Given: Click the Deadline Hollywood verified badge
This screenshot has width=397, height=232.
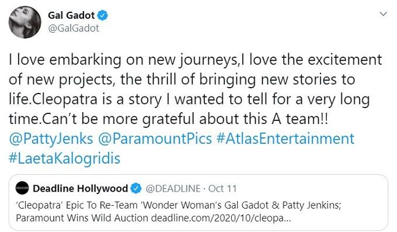Looking at the screenshot, I should pyautogui.click(x=136, y=188).
